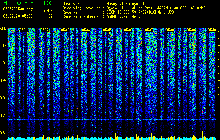Screen dimensions: 220x140
Task: Select the 0.9 frequency axis label
Action: click(x=3, y=80)
